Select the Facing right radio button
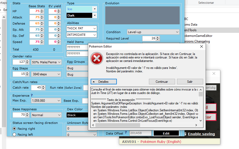Screen dimensions: 239x149 click(x=15, y=129)
